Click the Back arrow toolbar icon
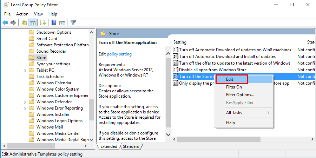This screenshot has height=158, width=316. coord(5,23)
